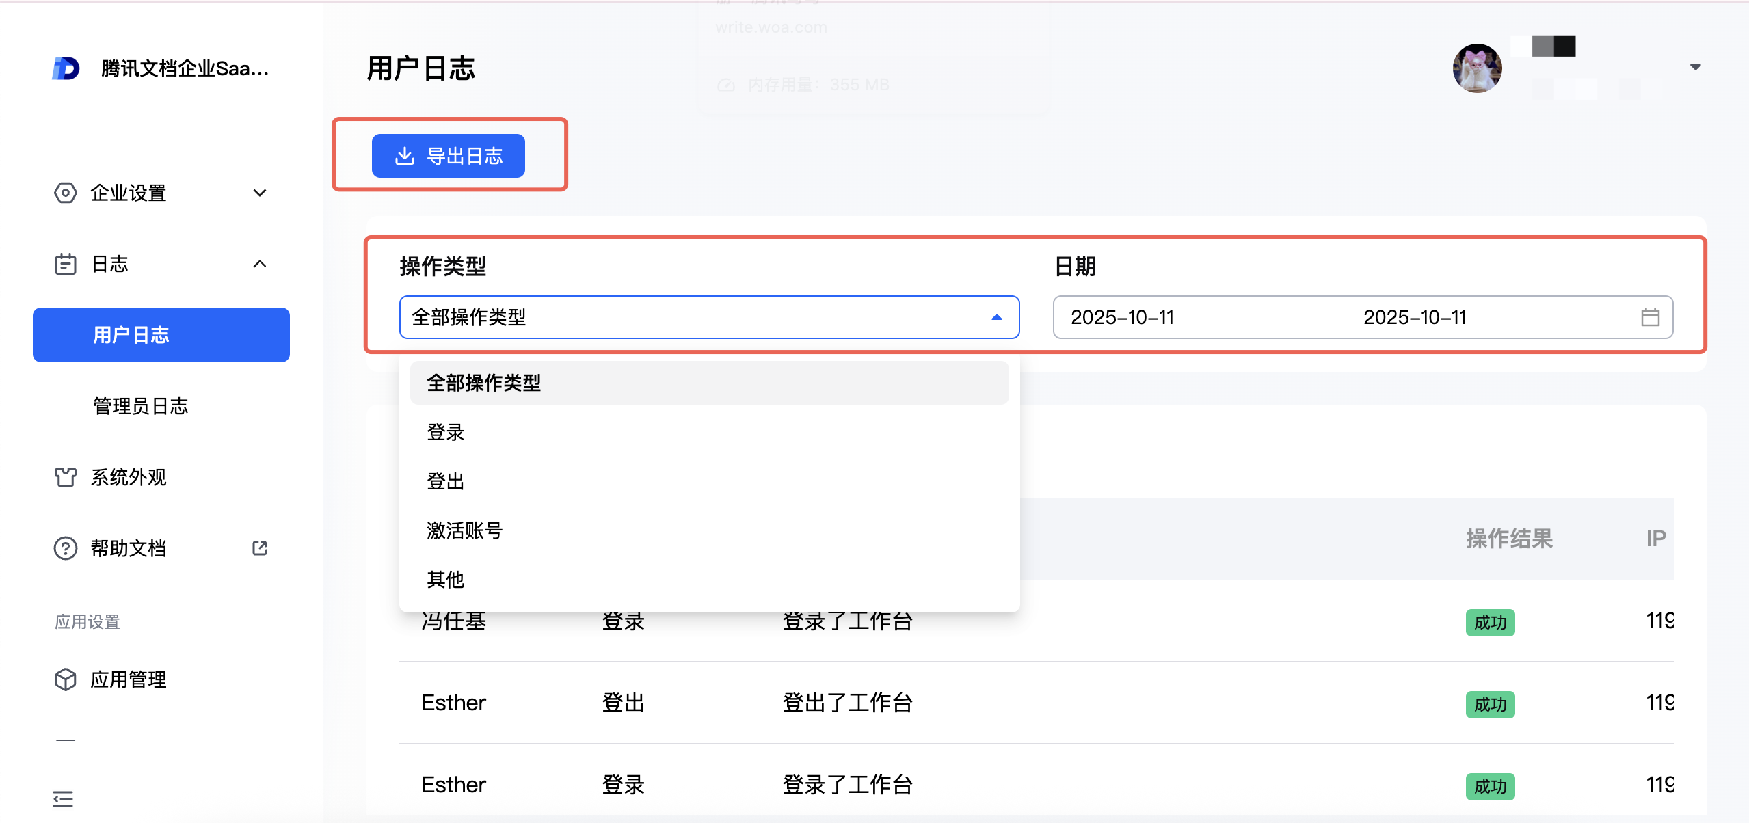Open 管理员日志 in the sidebar
Screen dimensions: 1749x823
[141, 406]
